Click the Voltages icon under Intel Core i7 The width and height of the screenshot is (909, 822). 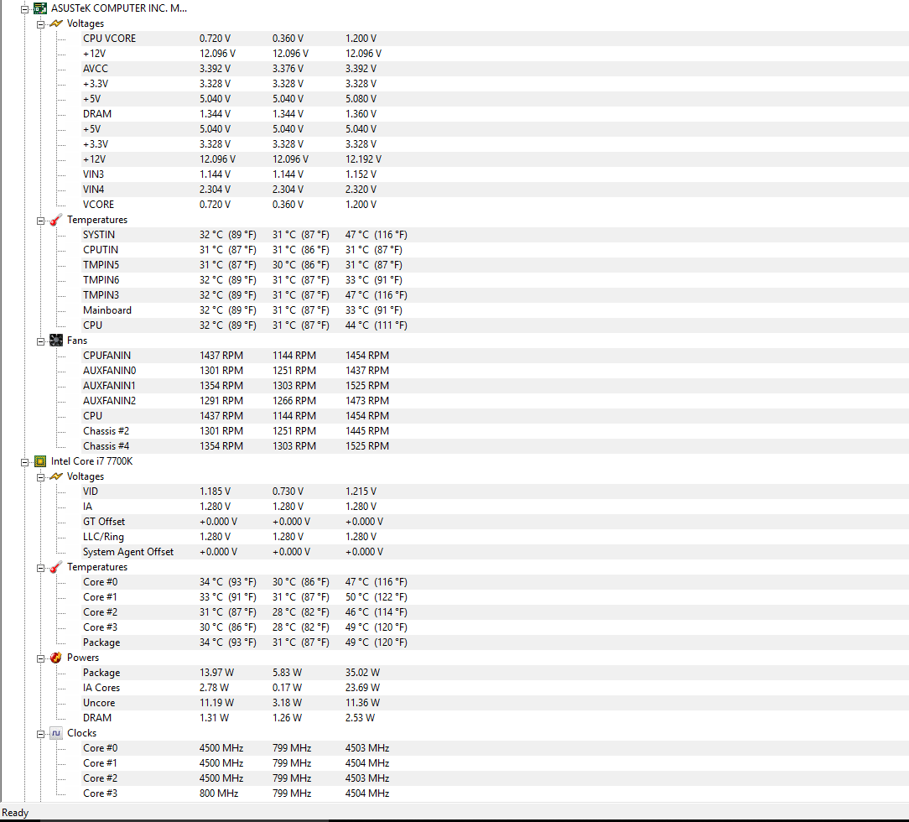click(56, 476)
